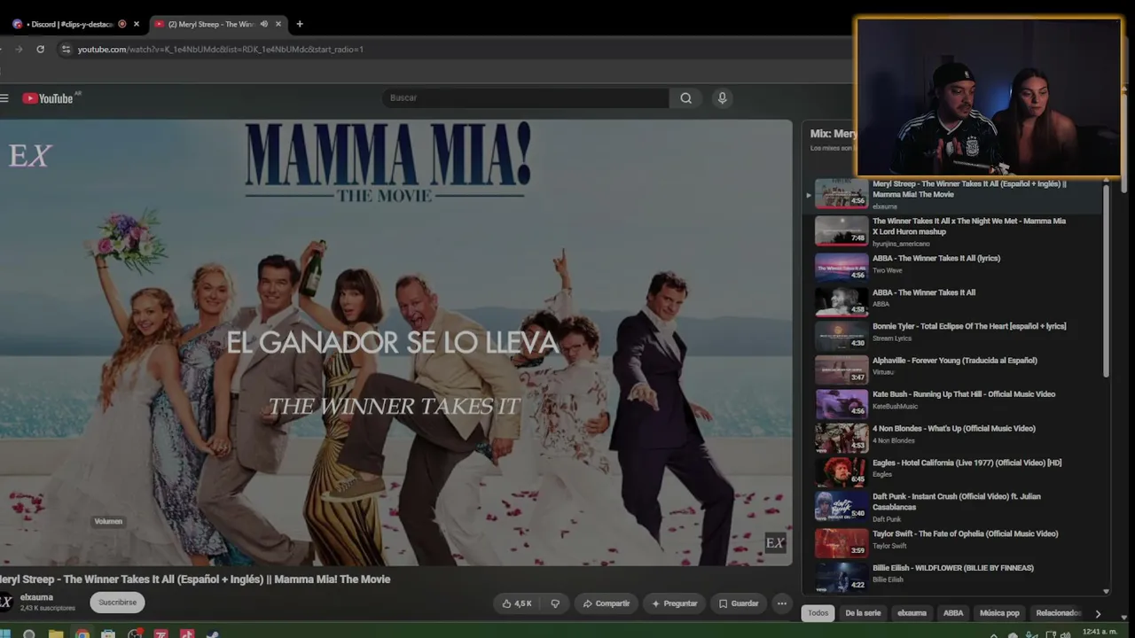Click the '2,43 K suscriptores' text

click(48, 609)
